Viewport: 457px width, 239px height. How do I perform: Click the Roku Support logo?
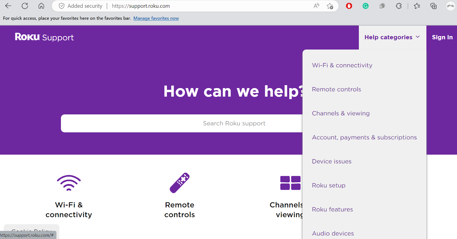[44, 37]
